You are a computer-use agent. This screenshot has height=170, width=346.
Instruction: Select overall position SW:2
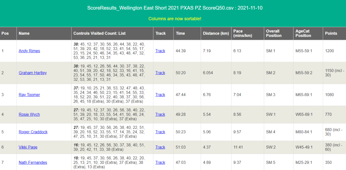pos(271,147)
